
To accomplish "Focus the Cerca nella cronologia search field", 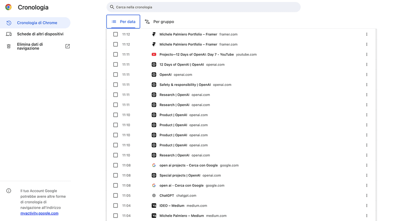I will point(203,7).
